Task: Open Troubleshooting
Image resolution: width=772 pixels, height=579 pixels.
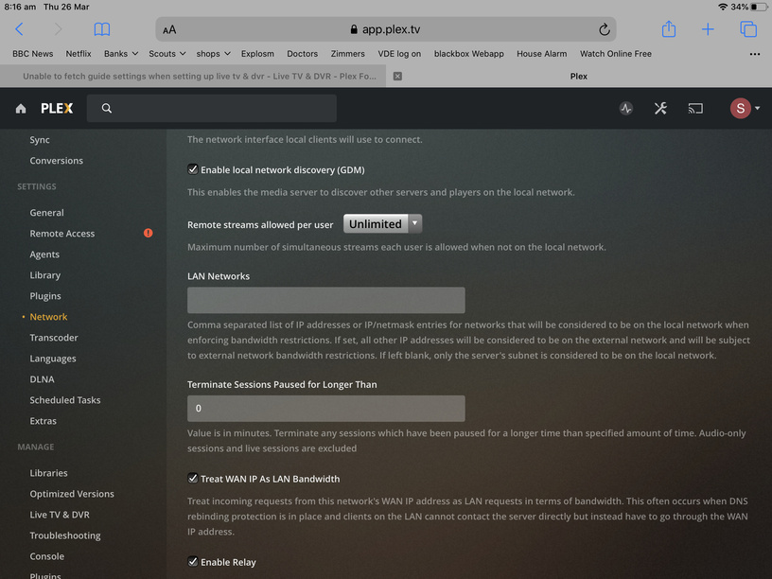Action: (x=65, y=535)
